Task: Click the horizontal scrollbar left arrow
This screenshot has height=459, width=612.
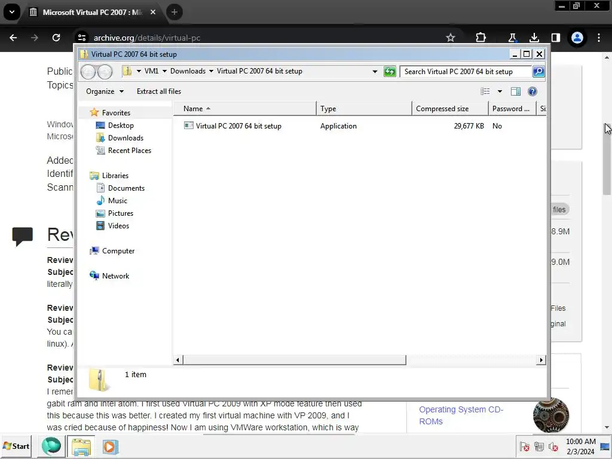Action: click(178, 360)
